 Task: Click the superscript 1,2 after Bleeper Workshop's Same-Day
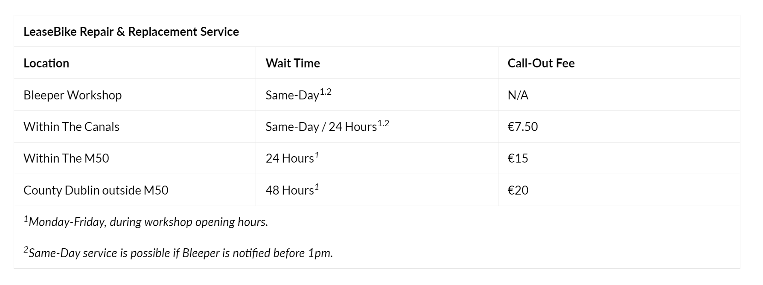tap(325, 91)
